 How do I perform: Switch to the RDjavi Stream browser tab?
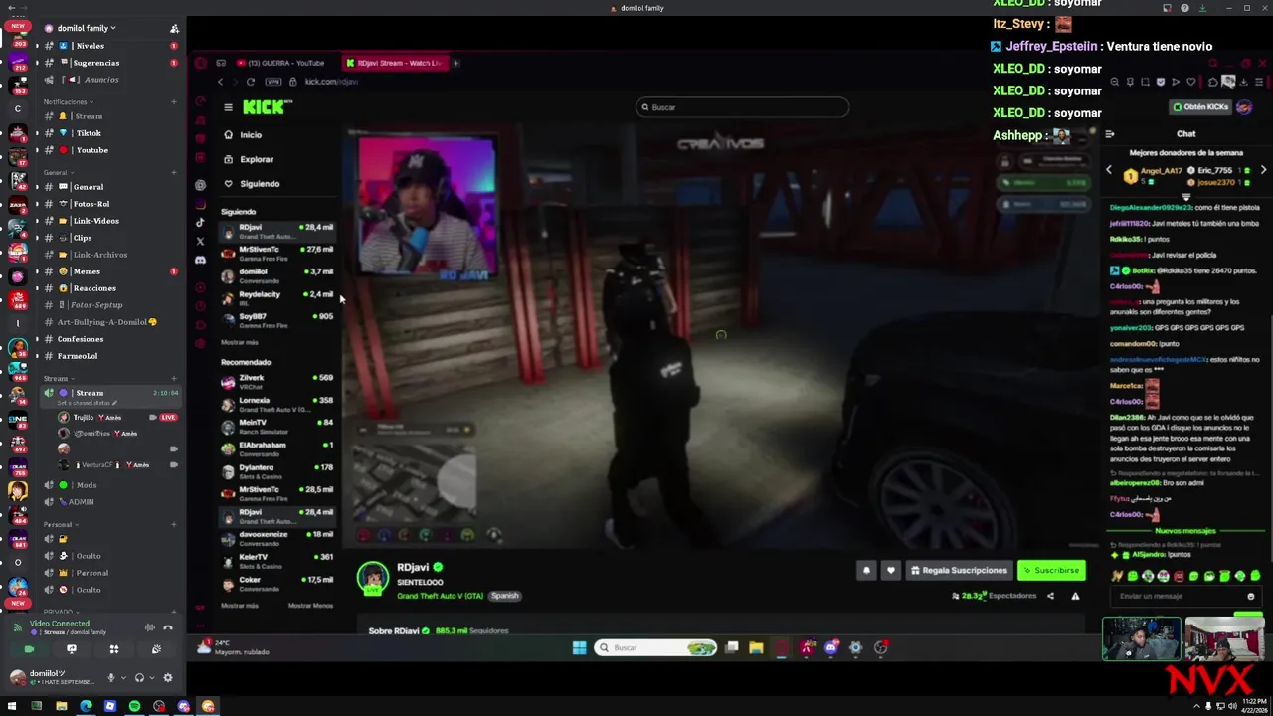[x=395, y=63]
